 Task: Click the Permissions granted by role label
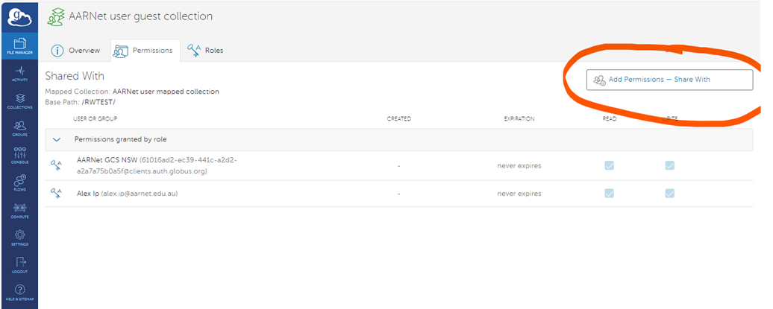pyautogui.click(x=120, y=140)
